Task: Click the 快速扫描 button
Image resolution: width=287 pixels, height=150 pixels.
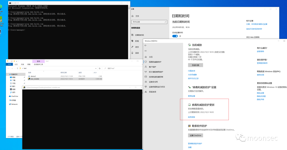Action: [x=196, y=65]
